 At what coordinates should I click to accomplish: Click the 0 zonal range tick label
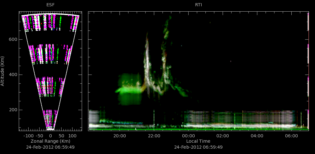tap(51, 136)
